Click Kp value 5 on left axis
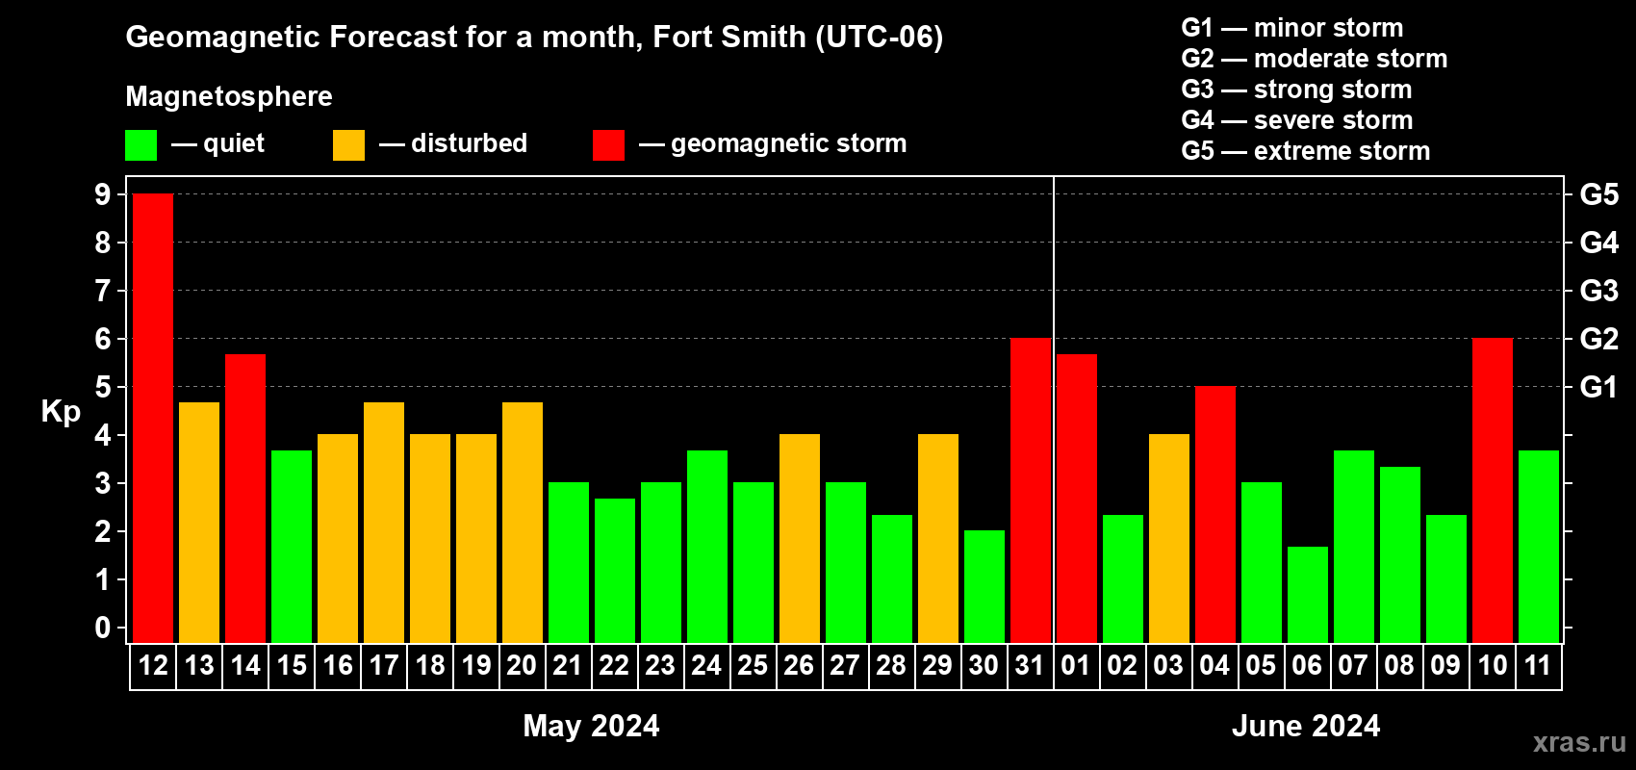 pyautogui.click(x=103, y=387)
